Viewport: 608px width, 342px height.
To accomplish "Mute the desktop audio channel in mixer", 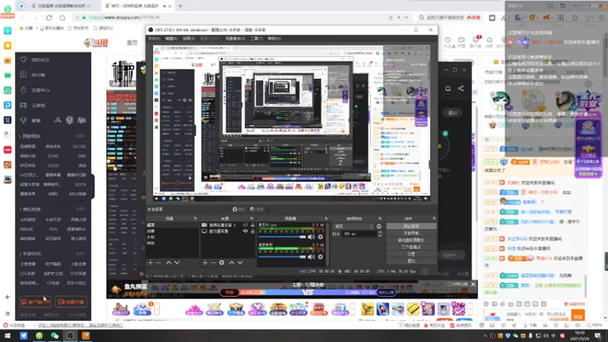I will click(312, 257).
